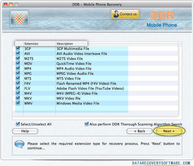Proceed with the Next > button
This screenshot has width=194, height=166.
click(169, 131)
